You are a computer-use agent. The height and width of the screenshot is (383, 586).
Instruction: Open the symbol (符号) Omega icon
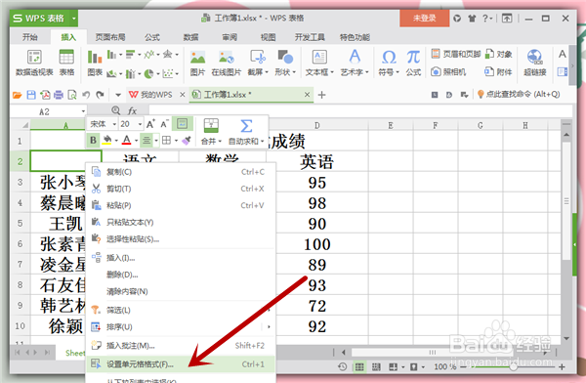389,63
